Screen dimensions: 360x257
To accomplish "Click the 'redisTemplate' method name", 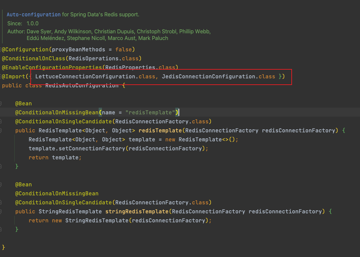I will pos(160,130).
